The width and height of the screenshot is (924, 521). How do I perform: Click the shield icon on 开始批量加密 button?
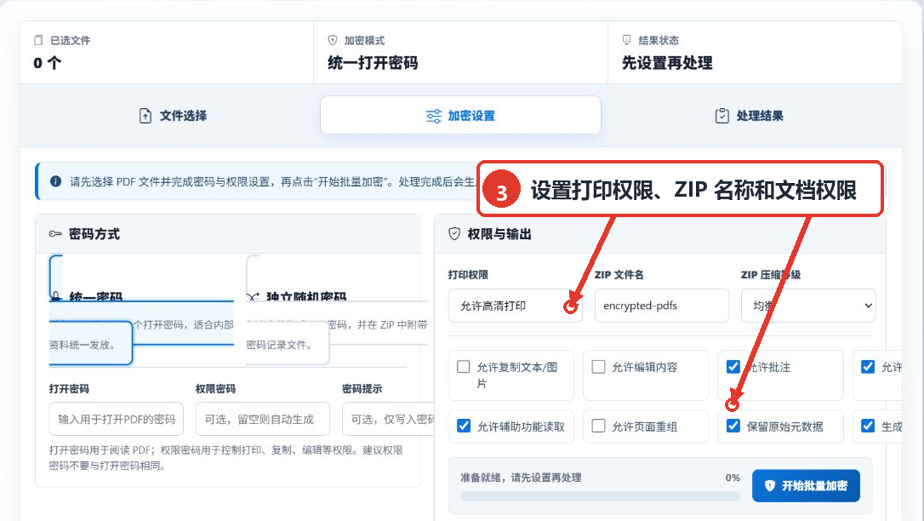[x=770, y=485]
